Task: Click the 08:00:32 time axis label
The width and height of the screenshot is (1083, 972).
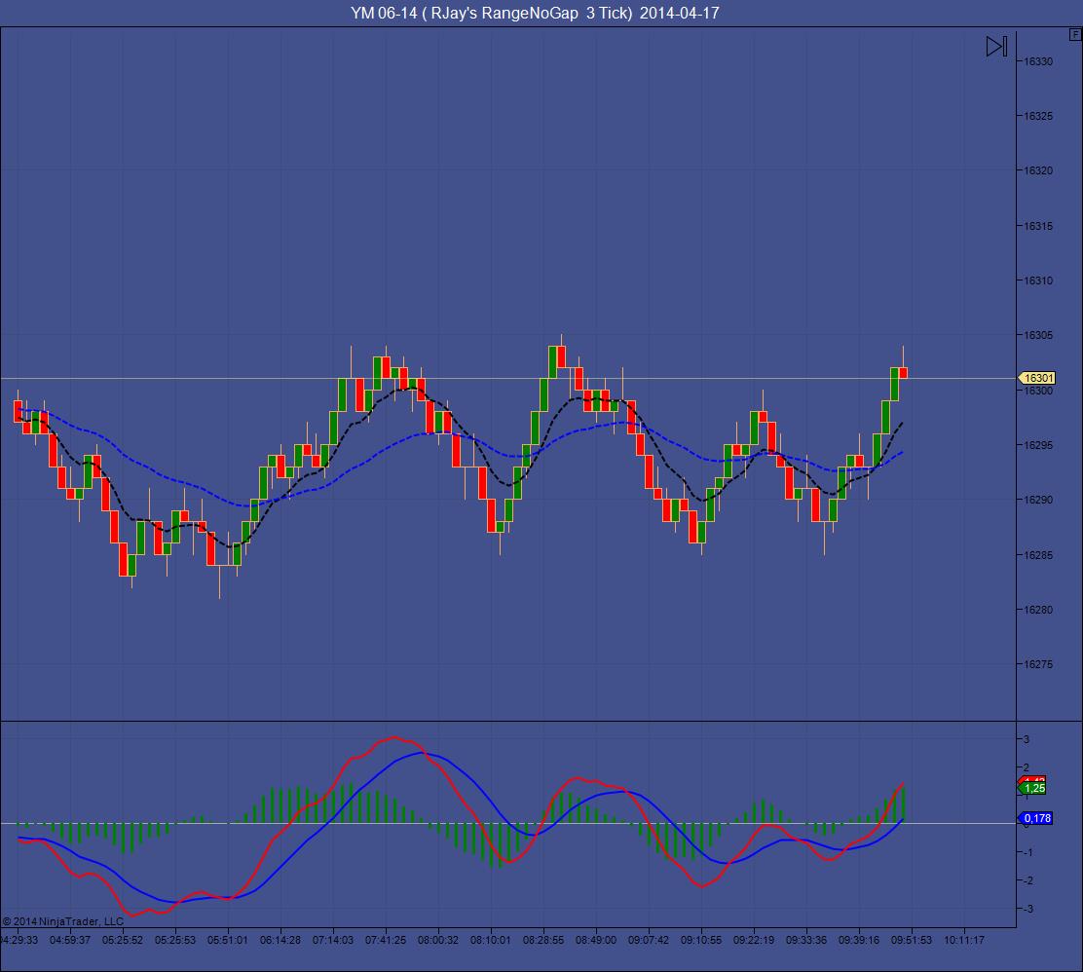Action: pos(438,940)
